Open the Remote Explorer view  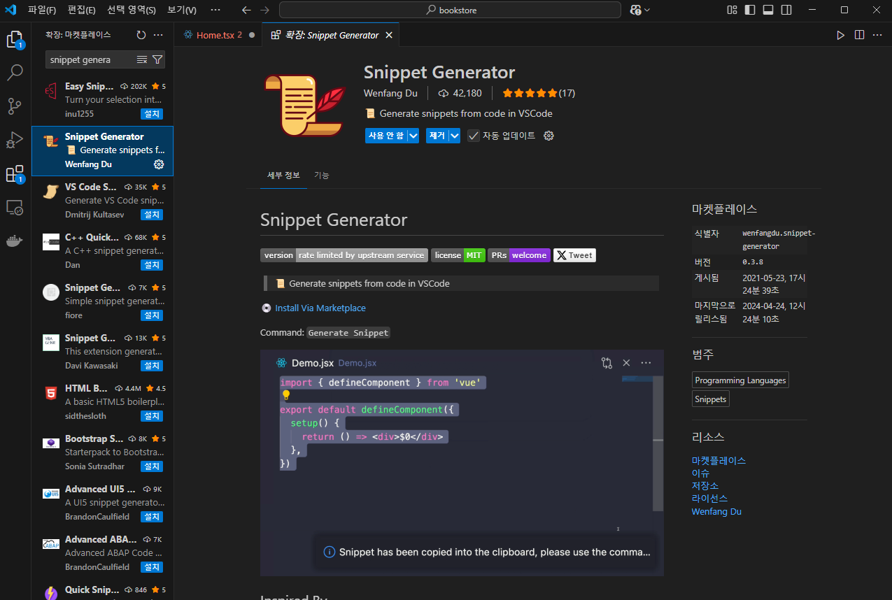coord(15,208)
